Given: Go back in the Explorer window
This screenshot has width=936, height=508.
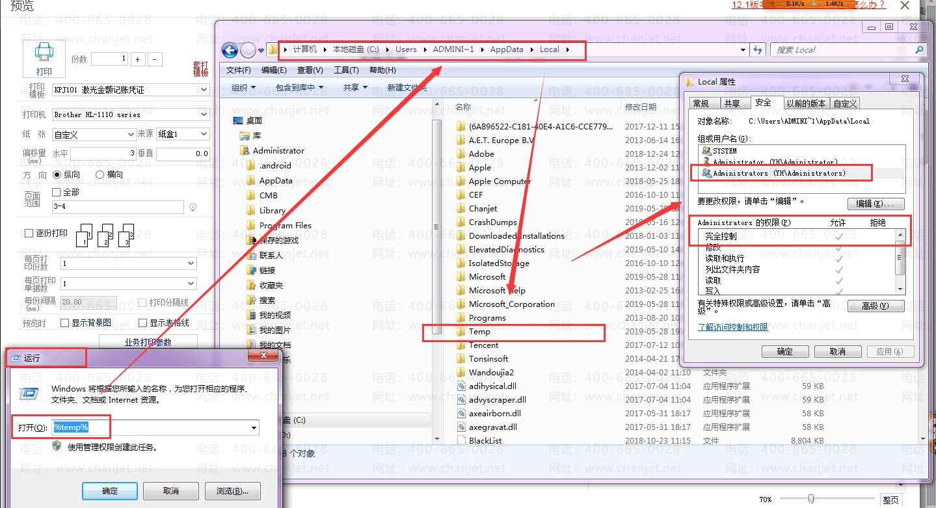Looking at the screenshot, I should pos(230,50).
